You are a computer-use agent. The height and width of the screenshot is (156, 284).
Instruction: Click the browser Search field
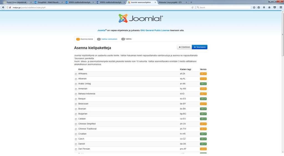pyautogui.click(x=224, y=7)
